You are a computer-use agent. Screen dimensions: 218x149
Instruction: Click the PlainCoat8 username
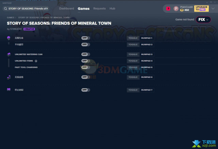pyautogui.click(x=186, y=7)
